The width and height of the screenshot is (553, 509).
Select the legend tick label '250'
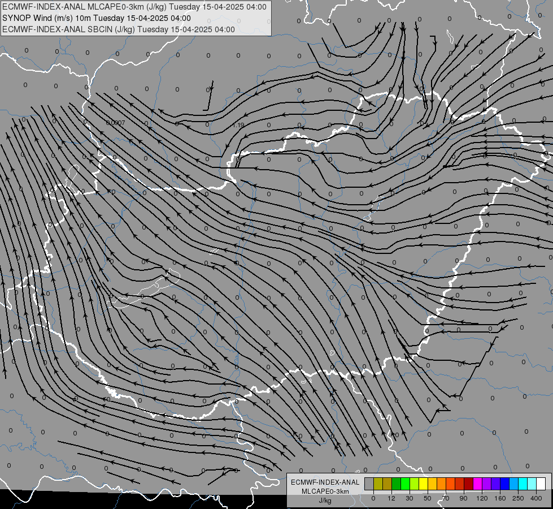518,498
